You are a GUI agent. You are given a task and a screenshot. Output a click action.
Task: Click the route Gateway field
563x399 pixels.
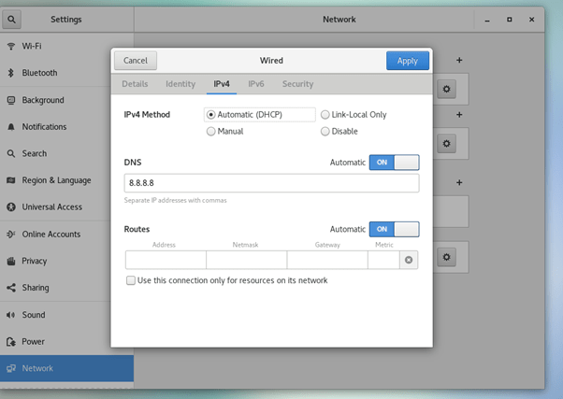tap(326, 260)
